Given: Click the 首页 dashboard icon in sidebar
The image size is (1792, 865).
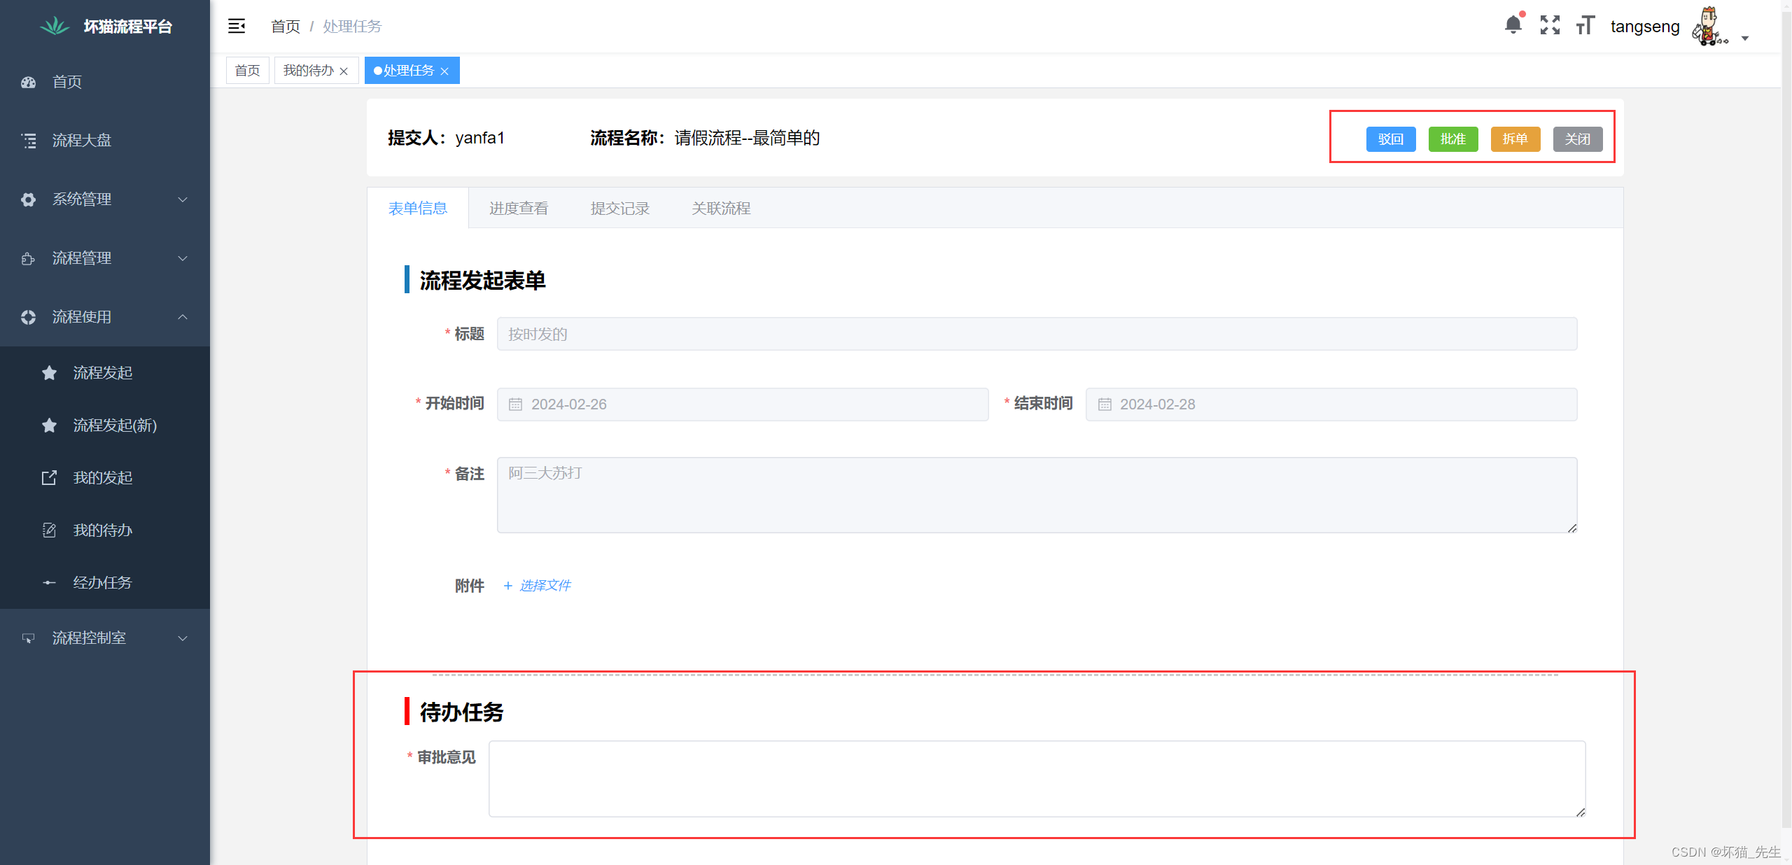Looking at the screenshot, I should pos(28,82).
